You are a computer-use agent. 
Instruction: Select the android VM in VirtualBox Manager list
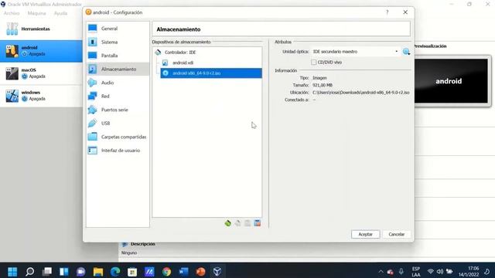pyautogui.click(x=41, y=51)
